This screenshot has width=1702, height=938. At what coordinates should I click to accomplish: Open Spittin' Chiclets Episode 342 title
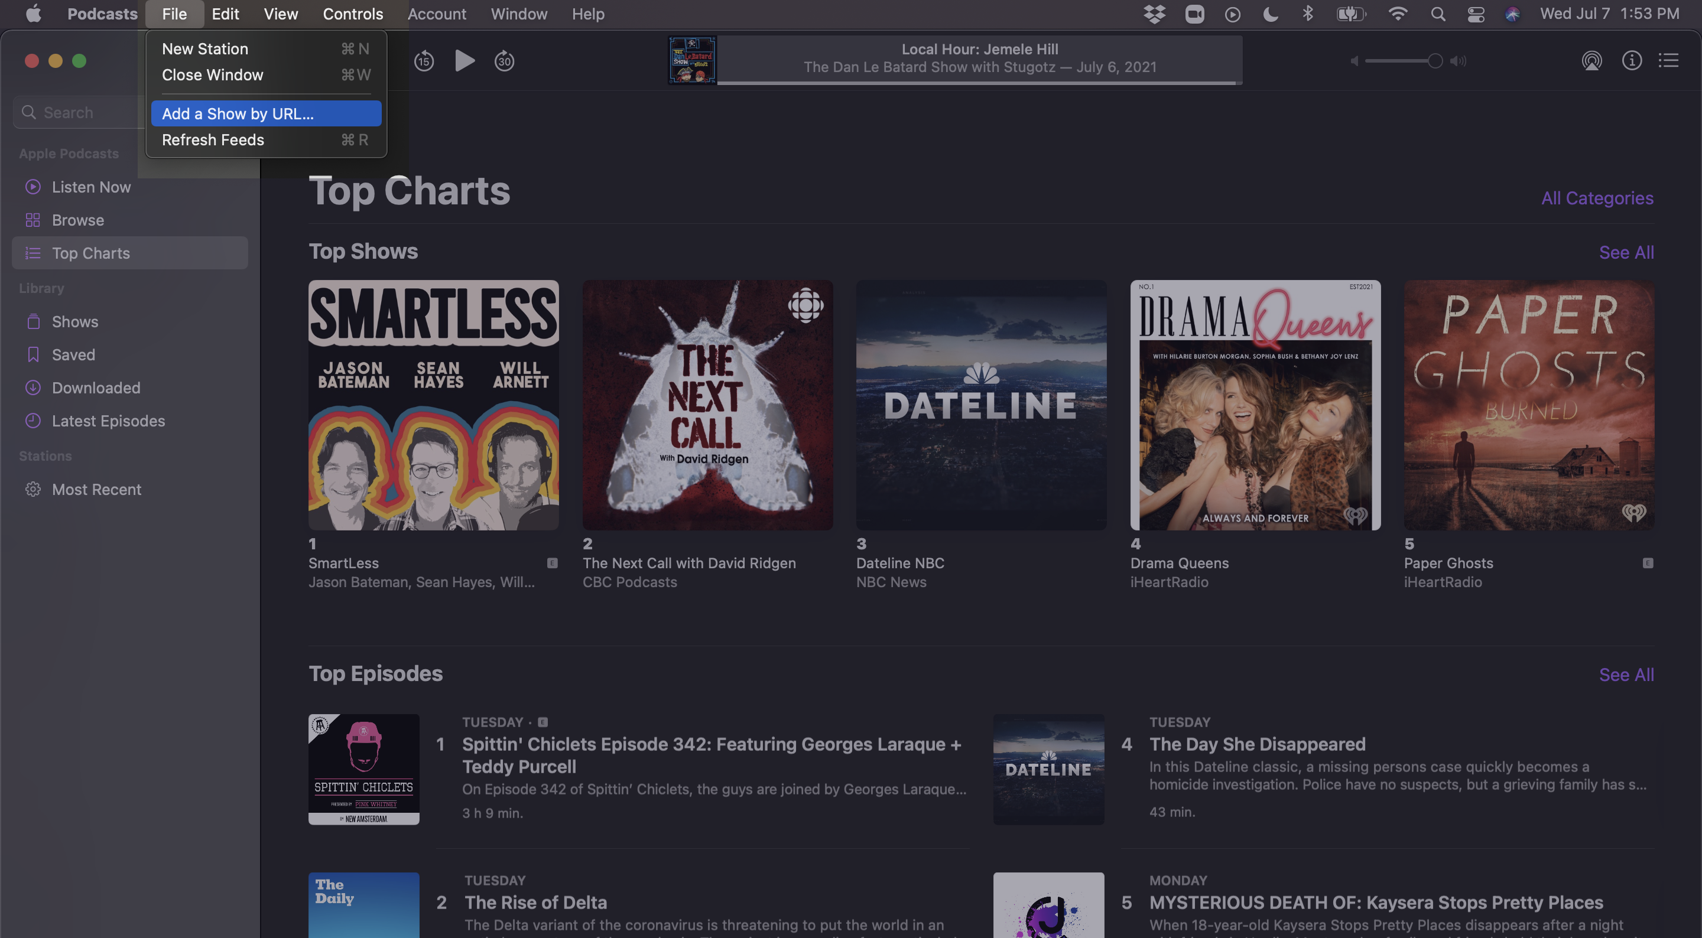(712, 755)
